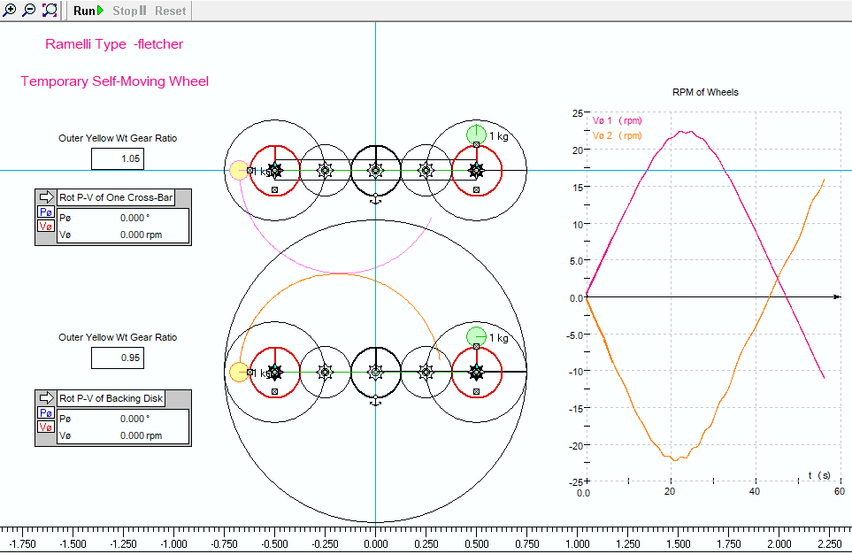Run the simulation

tap(88, 11)
